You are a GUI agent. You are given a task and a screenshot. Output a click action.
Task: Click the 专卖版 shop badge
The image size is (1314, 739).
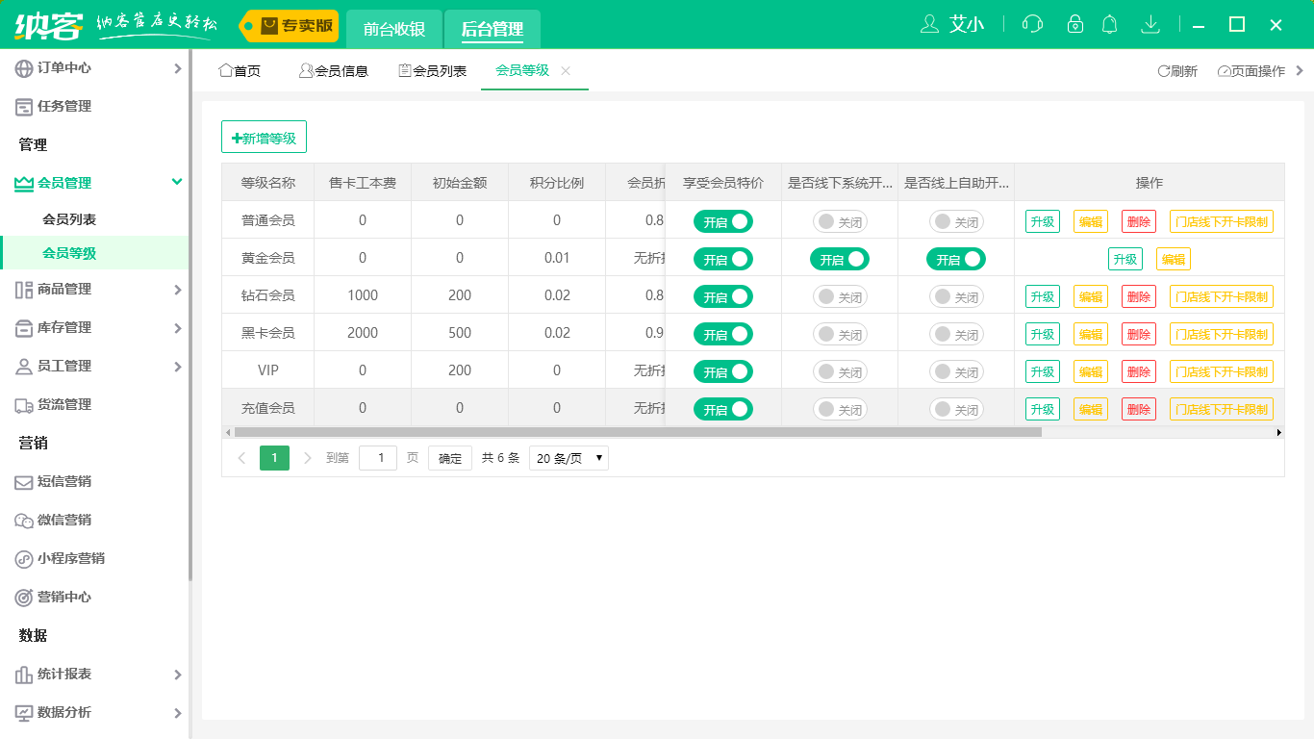point(290,26)
